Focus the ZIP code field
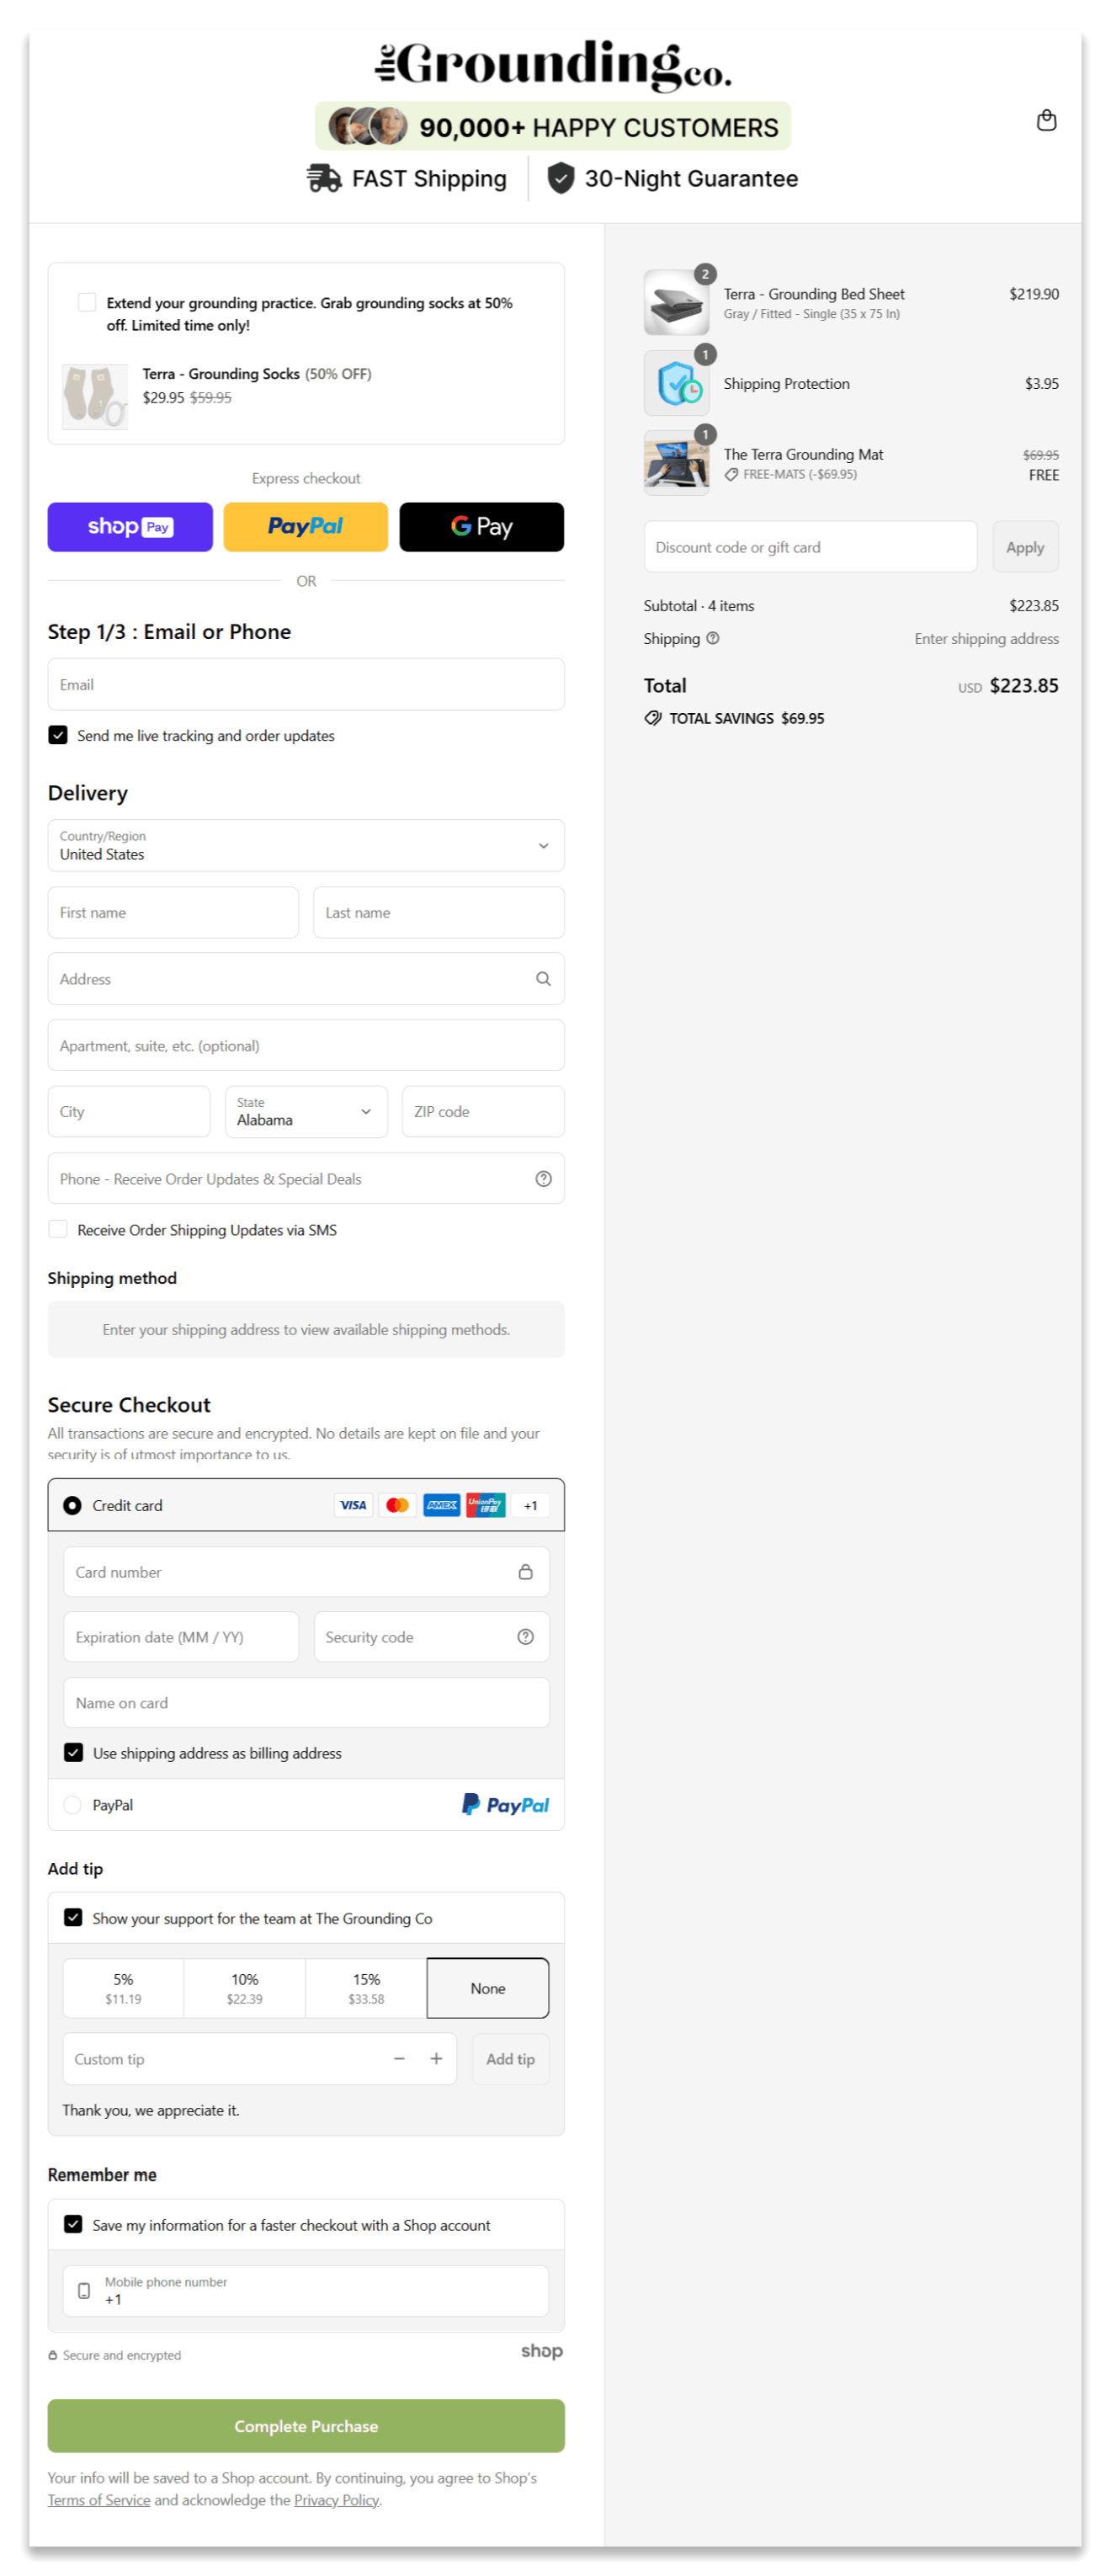This screenshot has width=1111, height=2576. pyautogui.click(x=483, y=1111)
